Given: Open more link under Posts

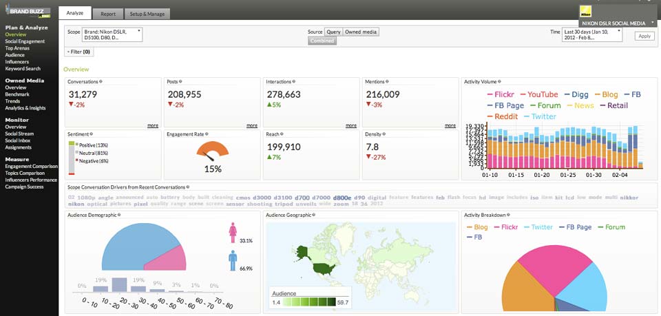Looking at the screenshot, I should (x=252, y=125).
